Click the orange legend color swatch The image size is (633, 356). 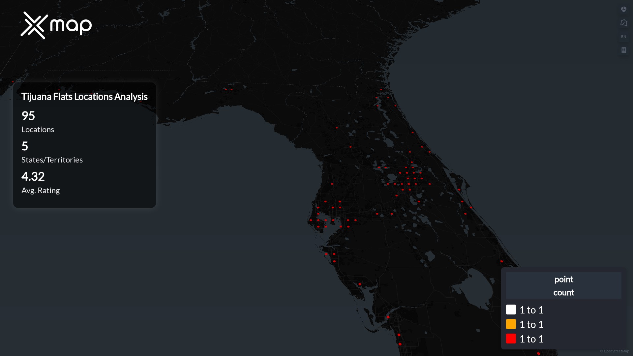[511, 324]
